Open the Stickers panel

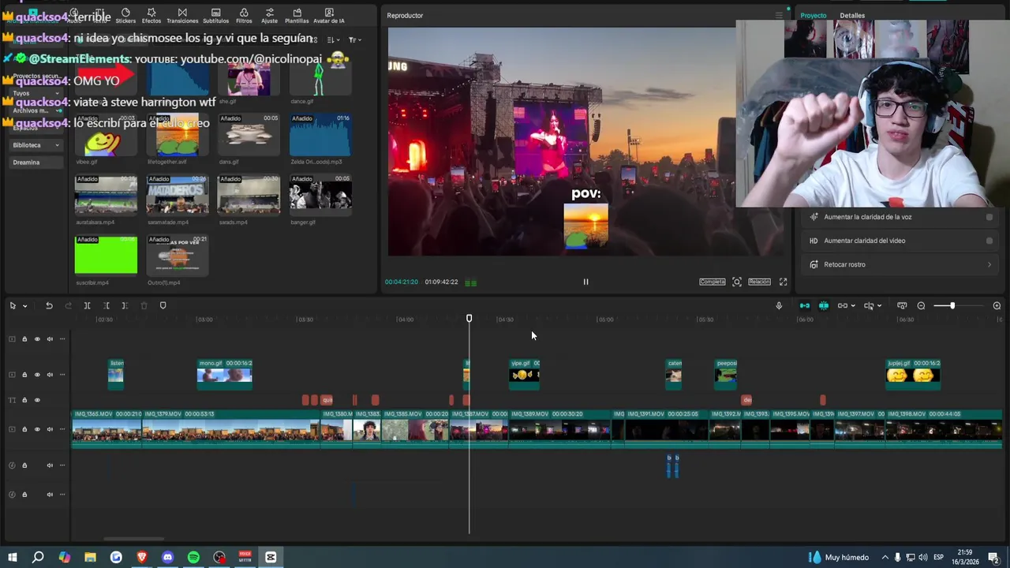(x=125, y=16)
